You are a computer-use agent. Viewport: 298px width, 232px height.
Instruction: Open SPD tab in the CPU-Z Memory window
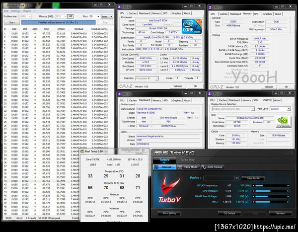256,14
